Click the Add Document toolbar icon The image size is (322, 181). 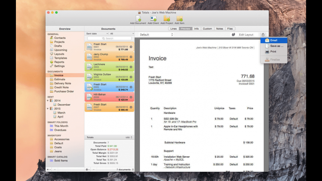click(x=138, y=18)
